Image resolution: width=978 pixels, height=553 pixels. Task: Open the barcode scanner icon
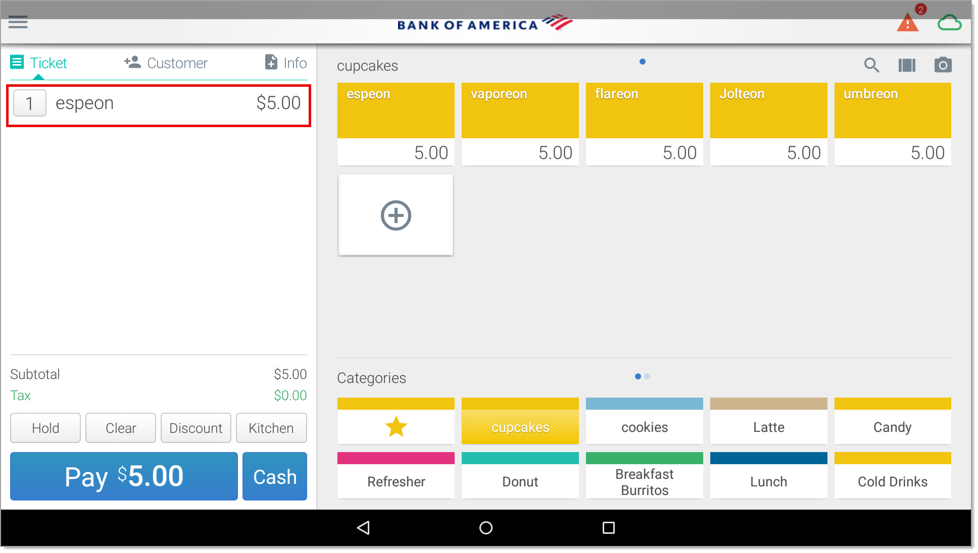(907, 65)
